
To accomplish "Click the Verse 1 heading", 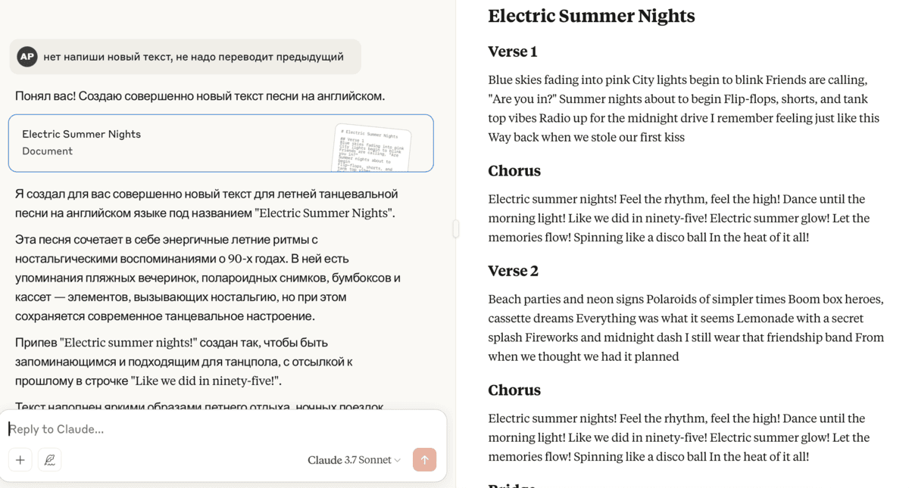I will [x=513, y=51].
